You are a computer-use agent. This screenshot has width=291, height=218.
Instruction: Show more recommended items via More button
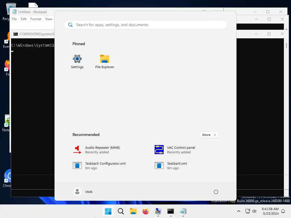(x=209, y=135)
